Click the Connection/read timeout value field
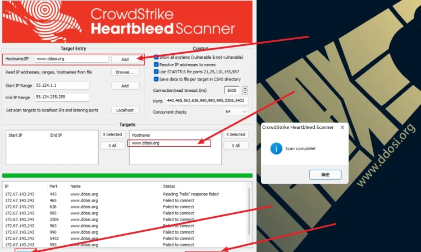Viewport: 421px width, 252px height. click(232, 90)
